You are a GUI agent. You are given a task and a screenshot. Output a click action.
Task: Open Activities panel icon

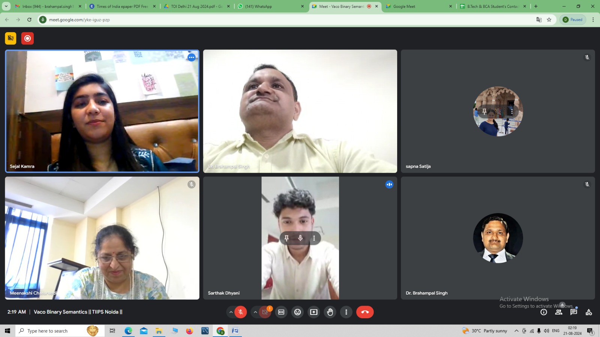[x=589, y=312]
